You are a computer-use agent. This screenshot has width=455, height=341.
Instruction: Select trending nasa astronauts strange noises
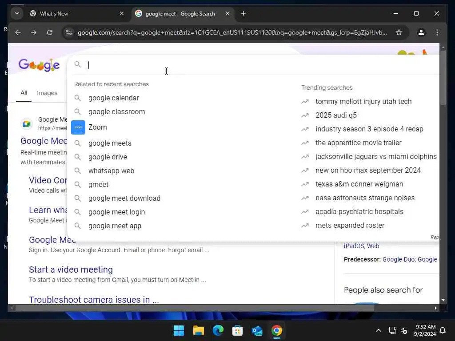click(x=365, y=198)
